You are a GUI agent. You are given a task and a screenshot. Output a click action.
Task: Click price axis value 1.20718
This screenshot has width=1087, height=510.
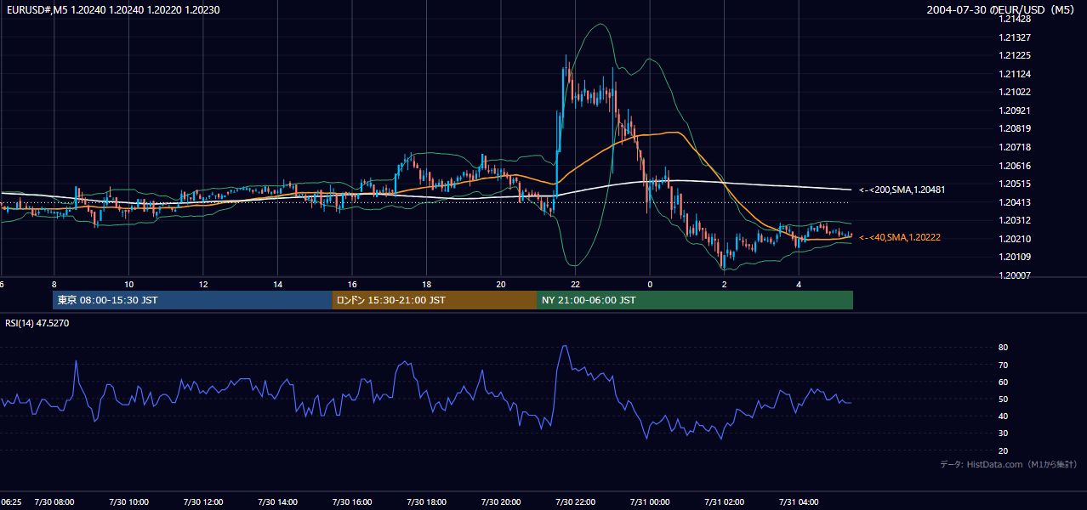(x=1016, y=147)
